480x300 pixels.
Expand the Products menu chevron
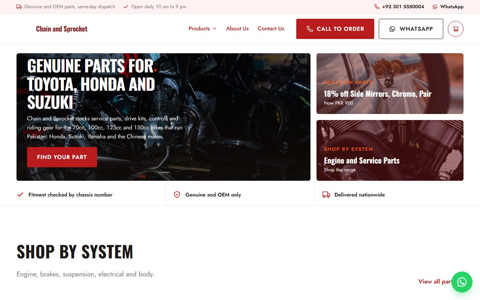tap(214, 28)
